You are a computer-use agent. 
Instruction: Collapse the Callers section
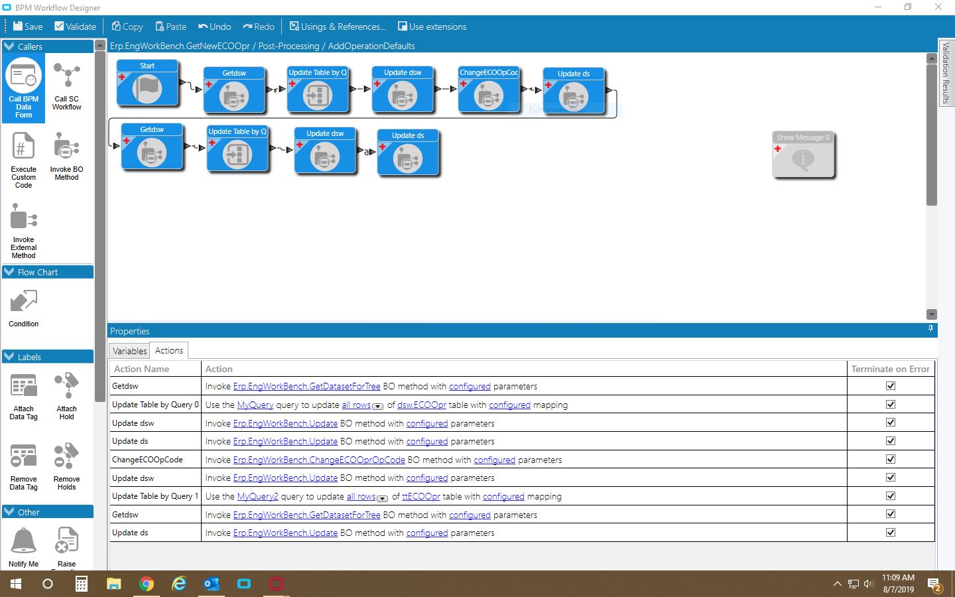point(9,46)
